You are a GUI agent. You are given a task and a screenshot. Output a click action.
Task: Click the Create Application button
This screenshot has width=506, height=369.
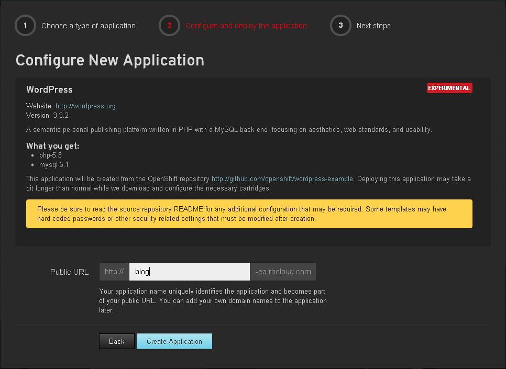(174, 341)
